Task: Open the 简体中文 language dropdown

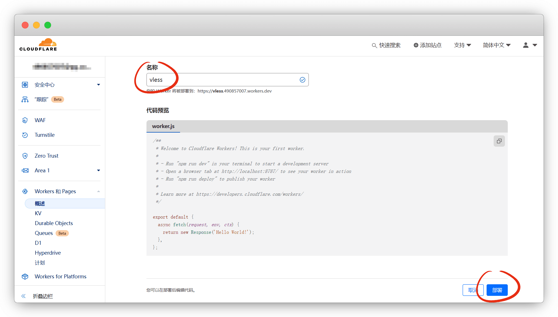Action: tap(496, 45)
